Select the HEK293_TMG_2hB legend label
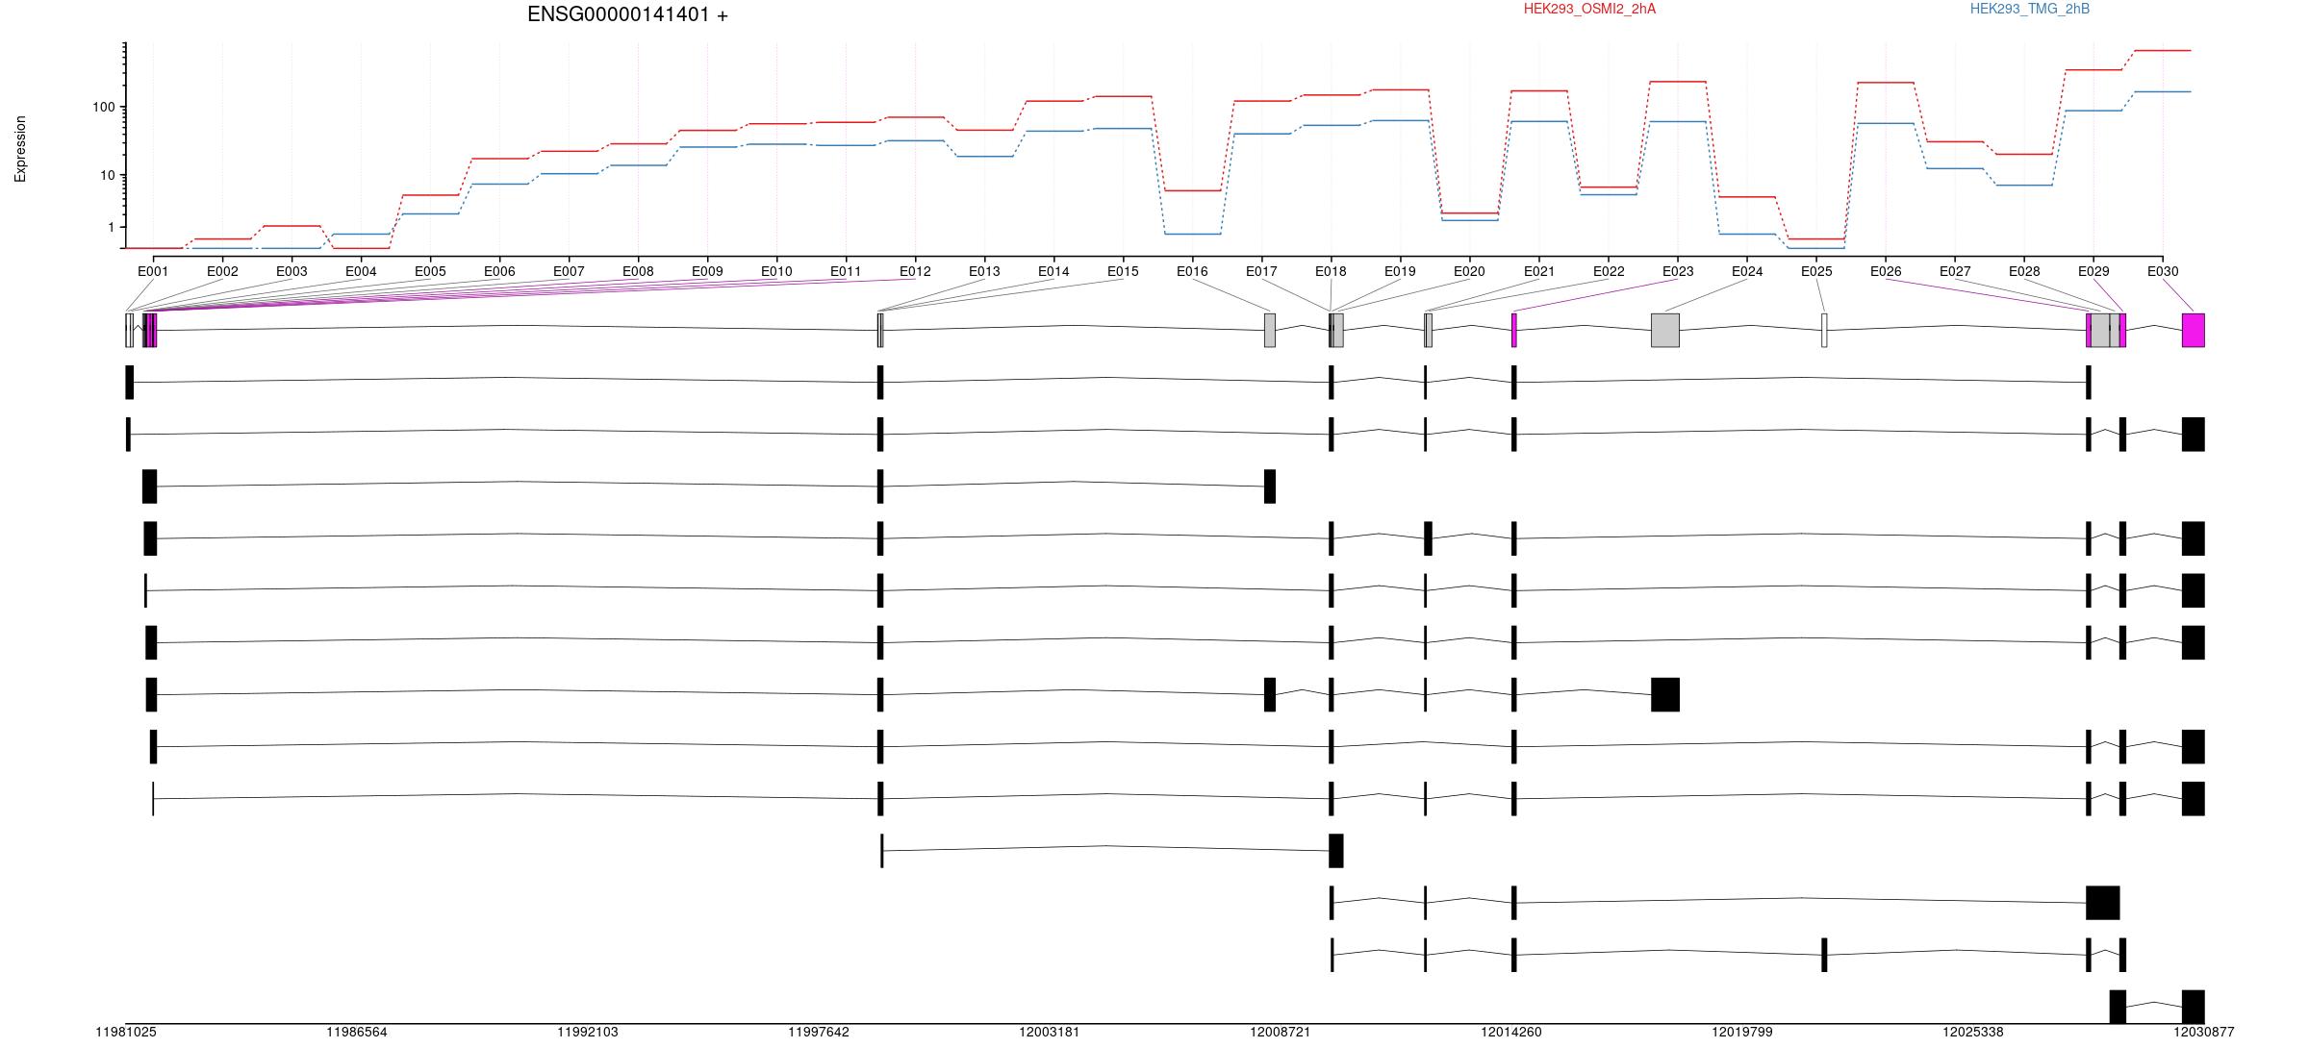Viewport: 2309px width, 1048px height. click(x=2030, y=9)
